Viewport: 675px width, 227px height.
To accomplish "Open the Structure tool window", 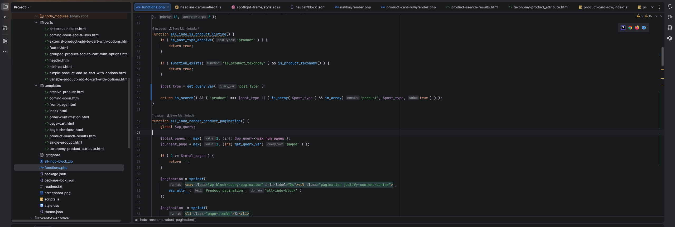I will coord(5,41).
